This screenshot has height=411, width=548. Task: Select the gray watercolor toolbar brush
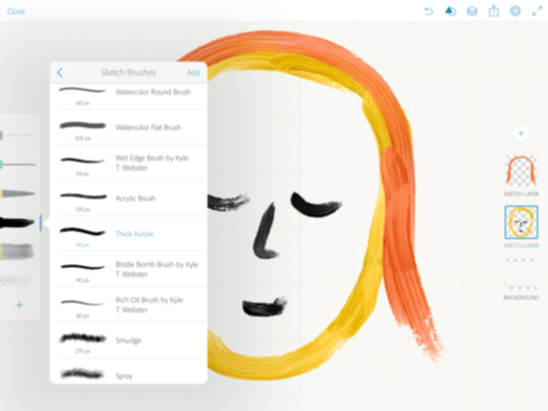17,252
